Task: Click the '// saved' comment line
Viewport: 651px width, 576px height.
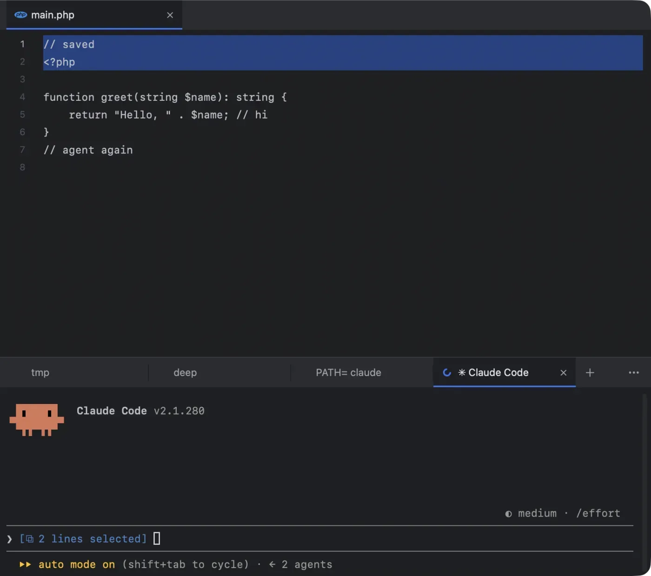Action: [x=69, y=44]
